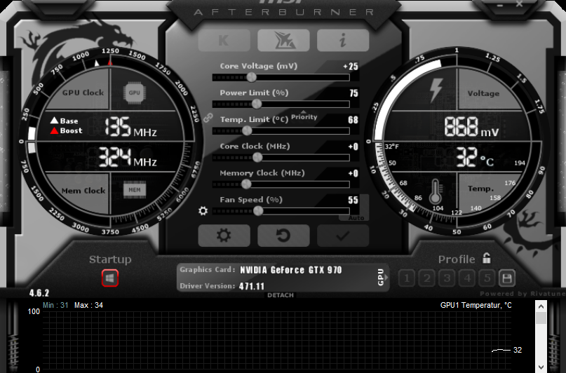Viewport: 566px width, 373px height.
Task: Toggle fan speed Auto mode
Action: (x=356, y=218)
